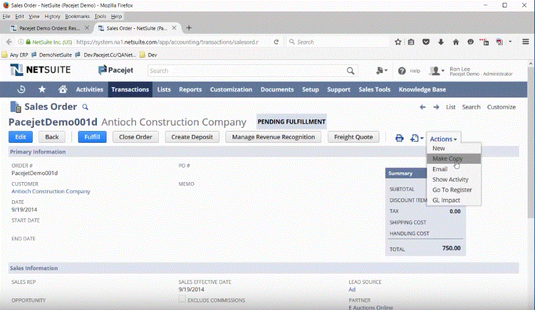Open the Any ERP bookmark folder
535x310 pixels.
pos(14,55)
